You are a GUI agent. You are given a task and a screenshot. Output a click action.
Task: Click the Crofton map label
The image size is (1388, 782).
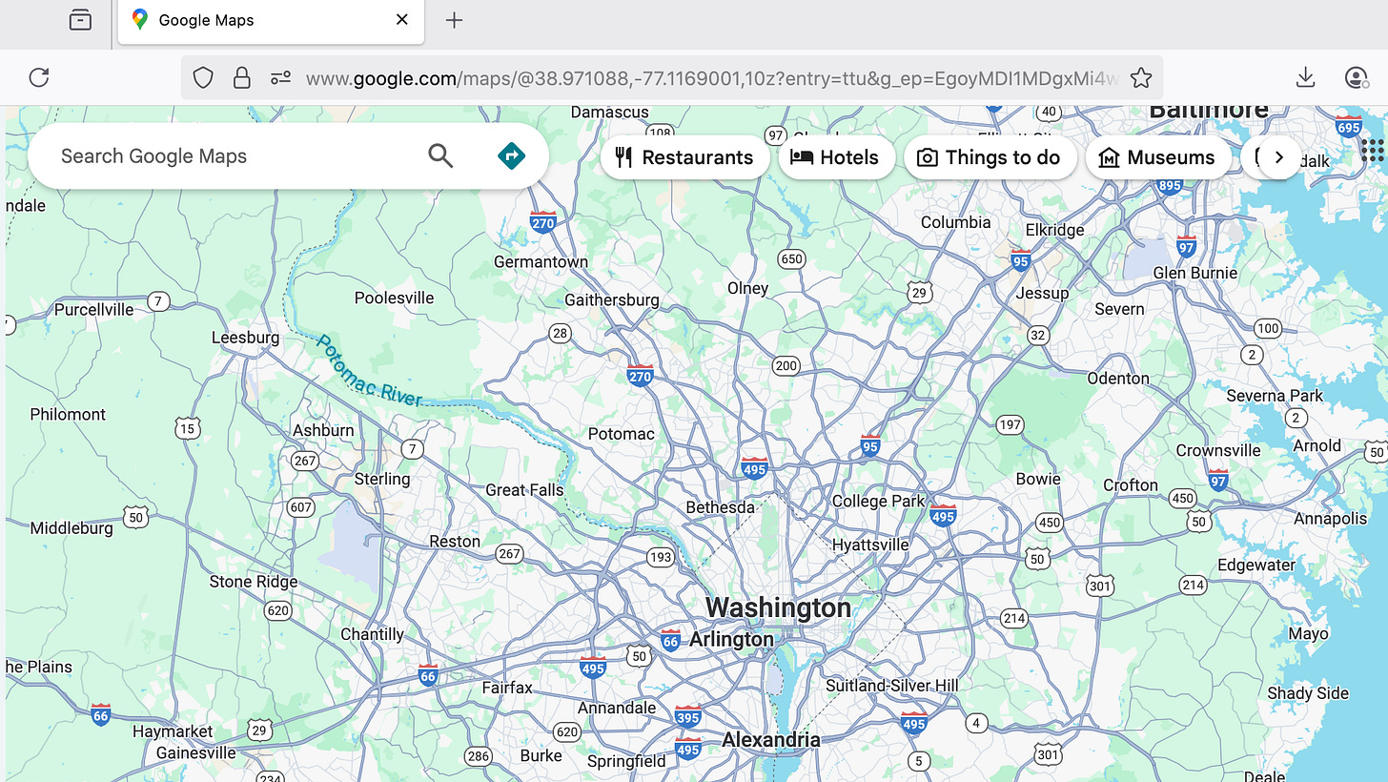click(x=1131, y=484)
